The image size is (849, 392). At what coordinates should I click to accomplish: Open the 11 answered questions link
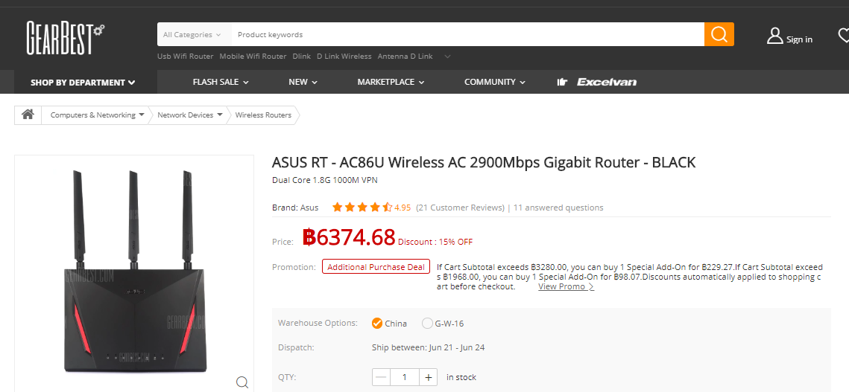[x=558, y=208]
